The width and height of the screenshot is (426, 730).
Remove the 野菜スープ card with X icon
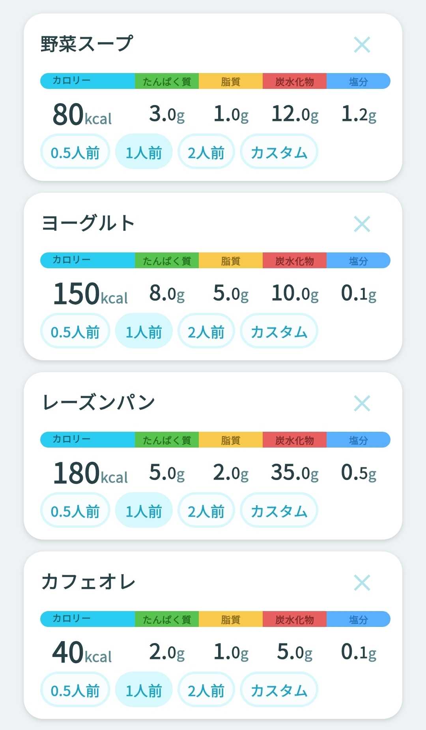[x=362, y=45]
